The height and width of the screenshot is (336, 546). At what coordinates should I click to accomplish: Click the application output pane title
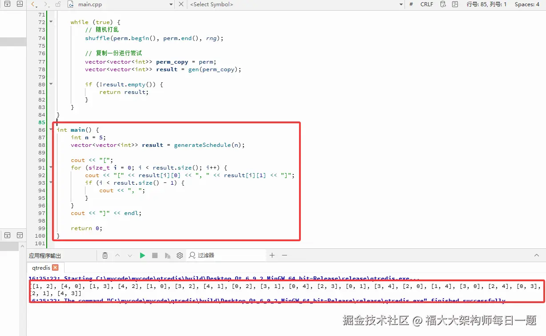tap(45, 256)
